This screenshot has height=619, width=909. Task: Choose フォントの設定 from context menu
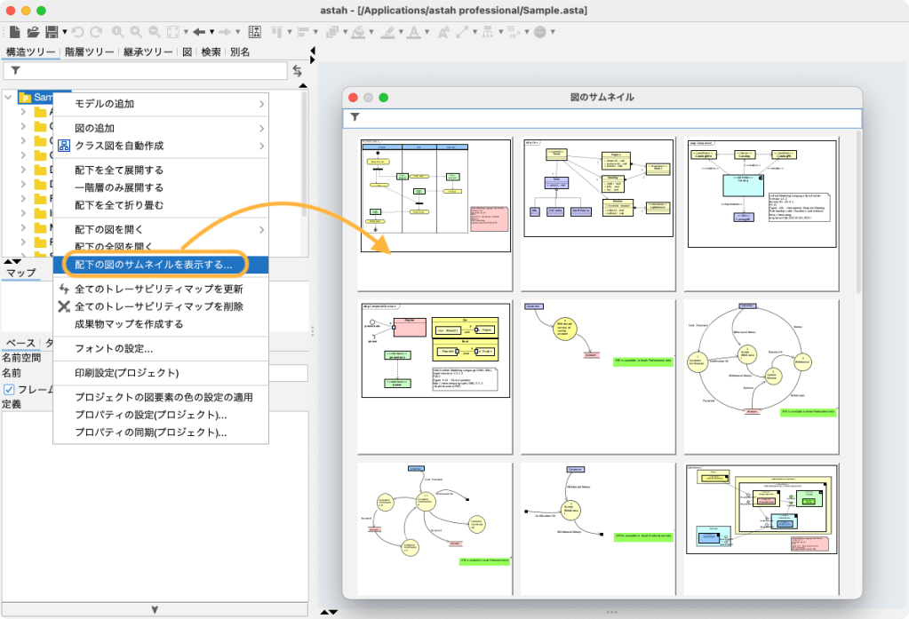pos(113,349)
